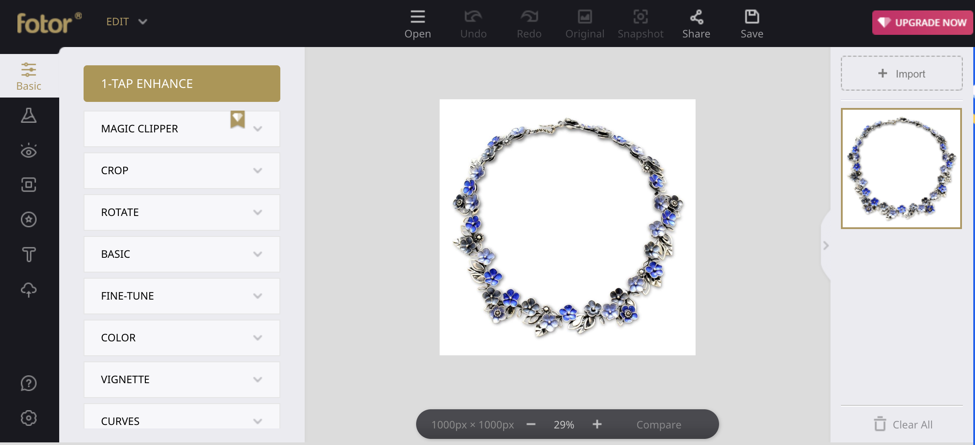Click UPGRADE NOW
975x445 pixels.
921,23
